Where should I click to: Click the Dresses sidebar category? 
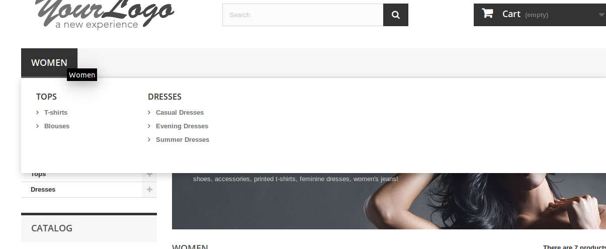(43, 190)
